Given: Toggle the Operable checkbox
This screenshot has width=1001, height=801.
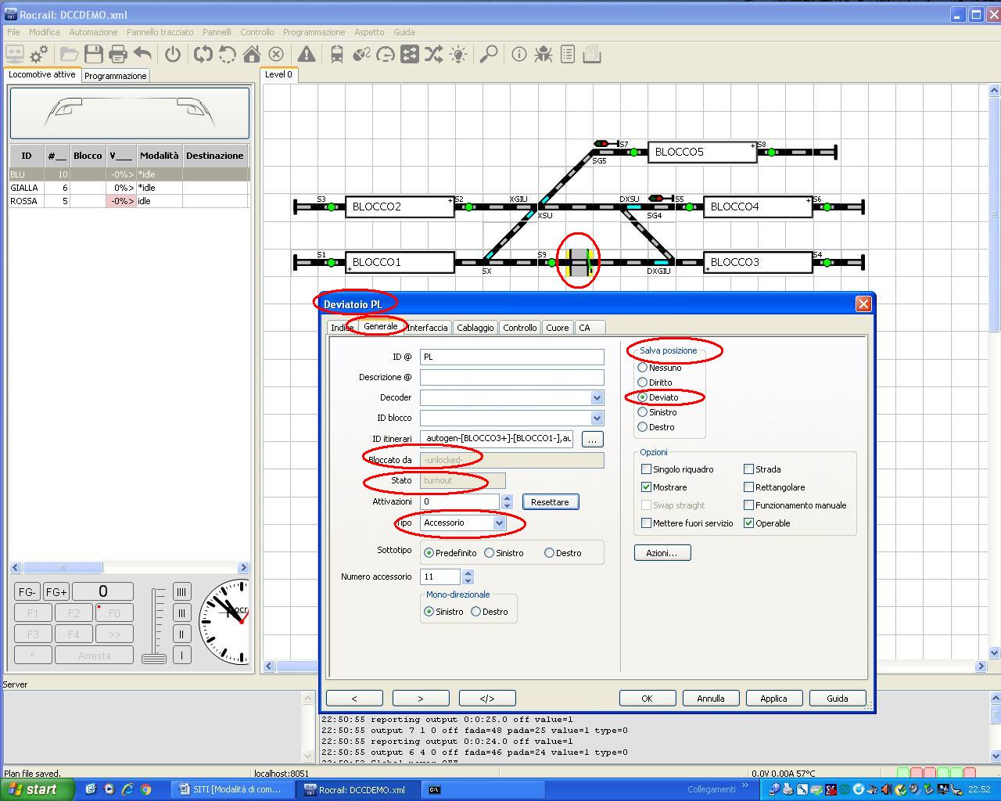Looking at the screenshot, I should (x=748, y=523).
